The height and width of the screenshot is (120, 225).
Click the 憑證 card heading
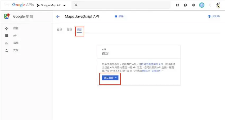tap(105, 54)
